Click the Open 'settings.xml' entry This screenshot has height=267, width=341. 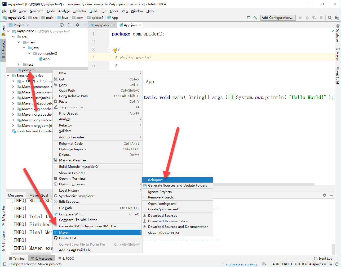click(177, 203)
